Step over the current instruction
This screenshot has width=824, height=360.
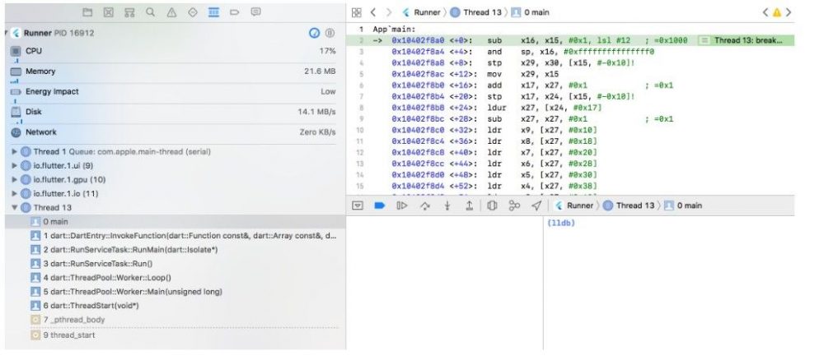(x=424, y=206)
